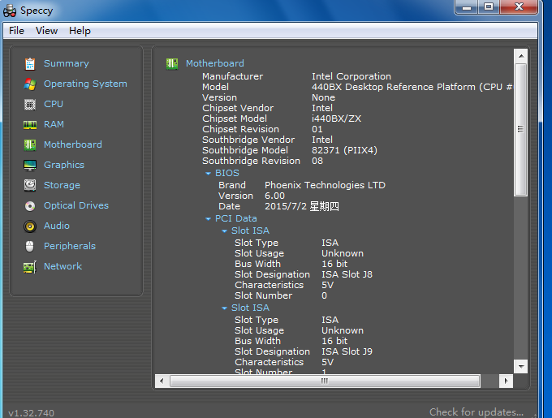Click the horizontal scrollbar thumb
552x418 pixels.
click(325, 381)
